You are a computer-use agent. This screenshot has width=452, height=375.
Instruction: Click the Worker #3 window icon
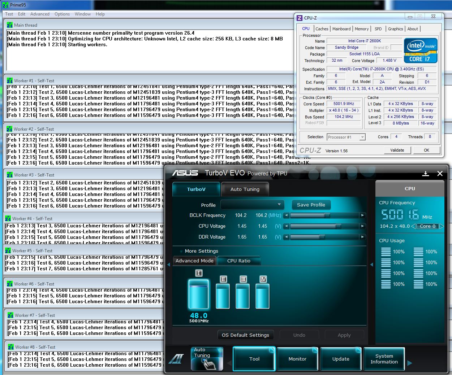click(x=10, y=175)
